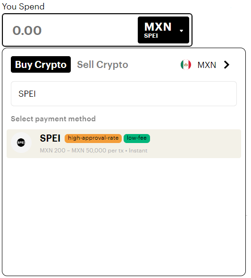Click the Select payment method heading
This screenshot has height=278, width=251.
pyautogui.click(x=53, y=119)
